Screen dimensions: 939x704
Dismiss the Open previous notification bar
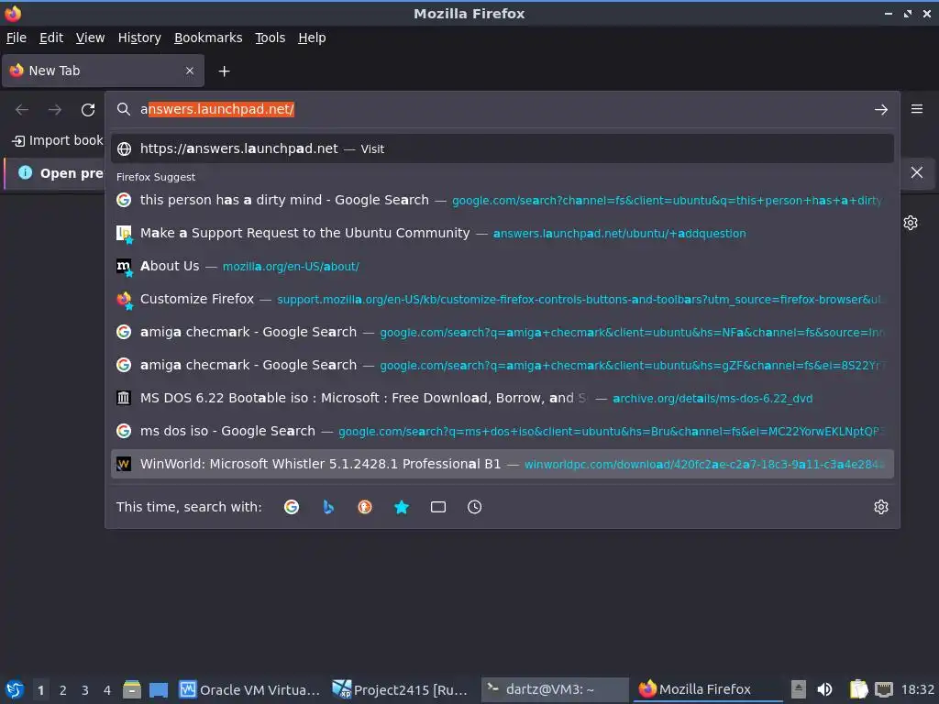916,172
